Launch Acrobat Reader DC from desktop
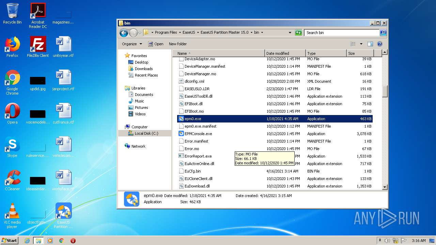Image resolution: width=436 pixels, height=245 pixels. point(38,15)
